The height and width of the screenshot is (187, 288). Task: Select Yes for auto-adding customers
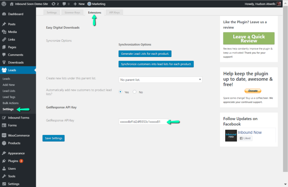coord(120,92)
